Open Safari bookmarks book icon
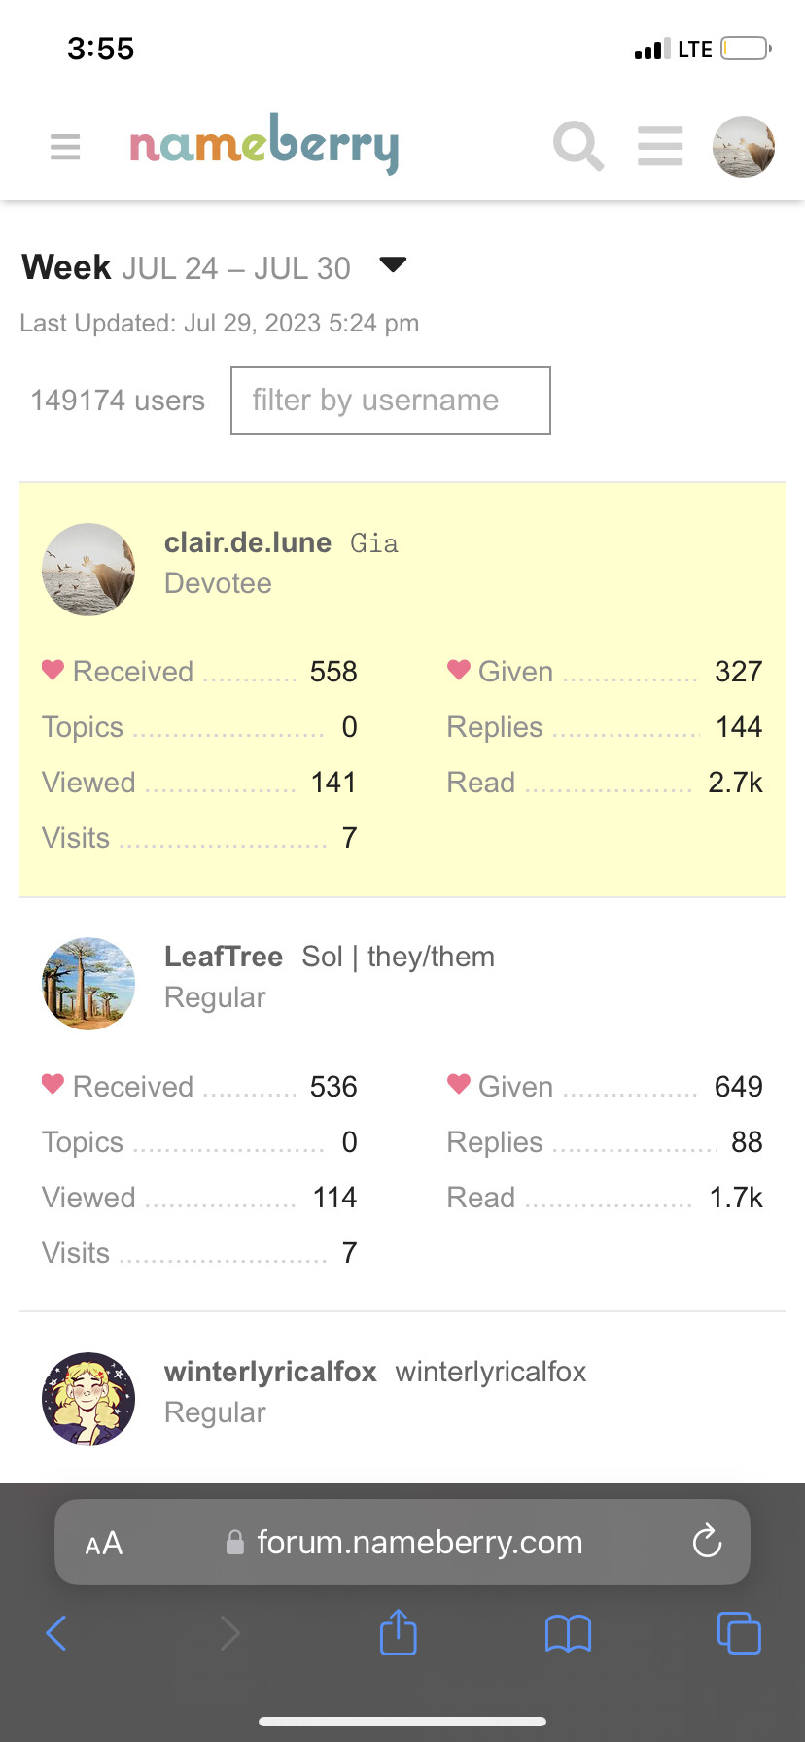 coord(569,1633)
